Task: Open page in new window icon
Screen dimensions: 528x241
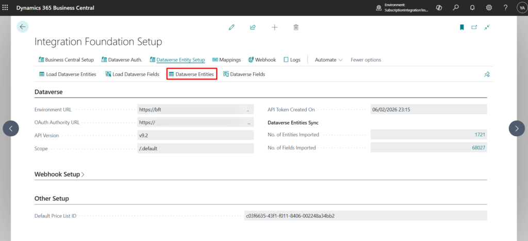Action: pos(474,27)
